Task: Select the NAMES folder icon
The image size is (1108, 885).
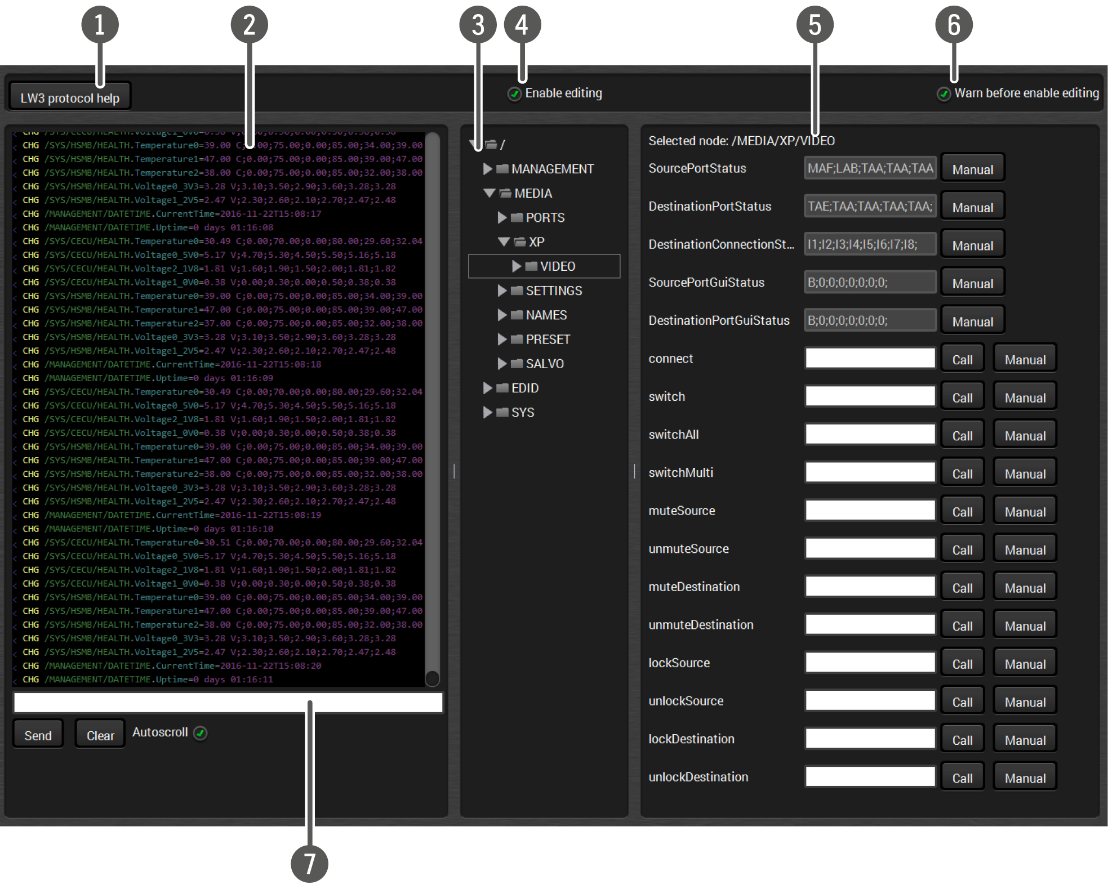Action: (517, 315)
